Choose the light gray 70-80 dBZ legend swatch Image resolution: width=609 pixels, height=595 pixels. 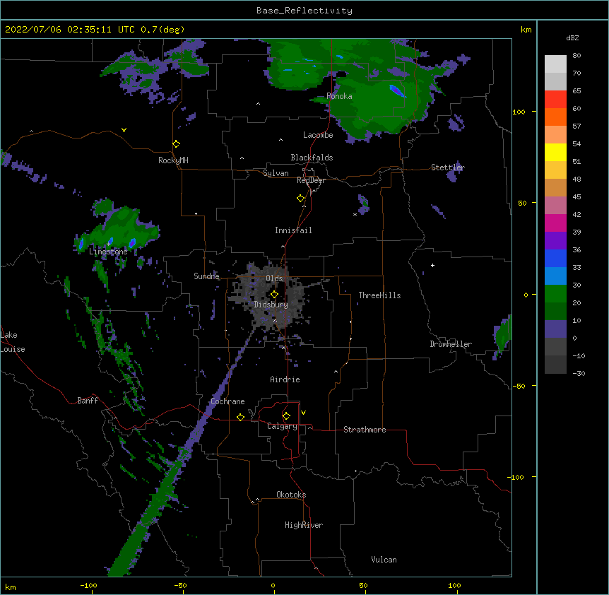(x=555, y=64)
